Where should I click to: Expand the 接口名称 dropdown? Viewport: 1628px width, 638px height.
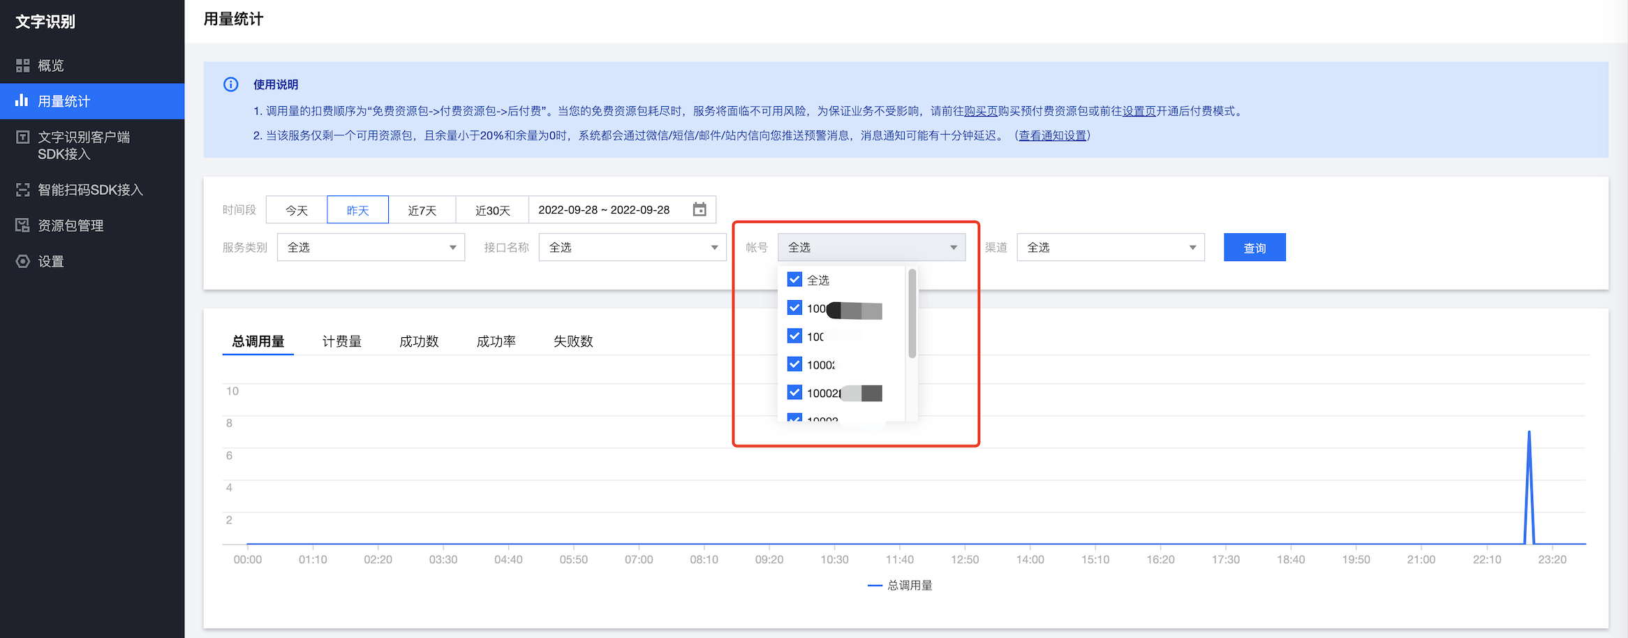point(632,247)
